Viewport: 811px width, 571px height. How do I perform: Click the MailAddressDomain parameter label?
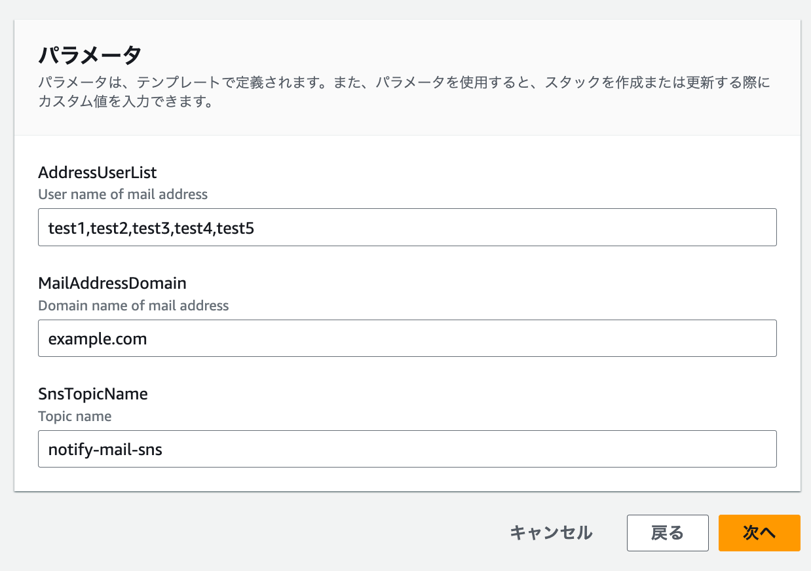click(x=112, y=283)
